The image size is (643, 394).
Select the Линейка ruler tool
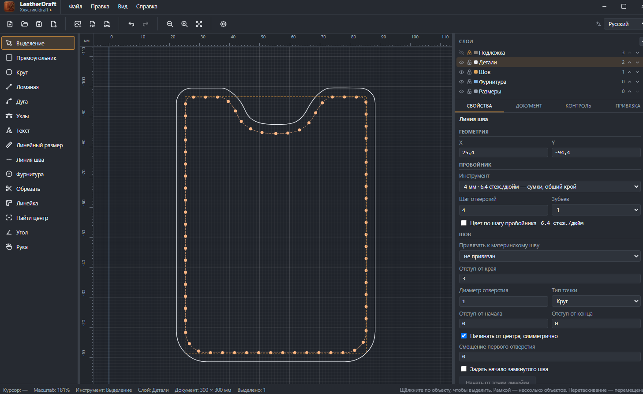38,203
